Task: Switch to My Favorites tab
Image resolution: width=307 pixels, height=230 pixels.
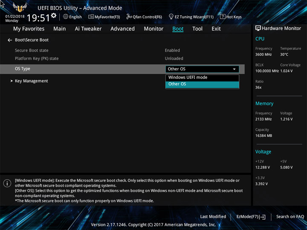Action: point(29,29)
